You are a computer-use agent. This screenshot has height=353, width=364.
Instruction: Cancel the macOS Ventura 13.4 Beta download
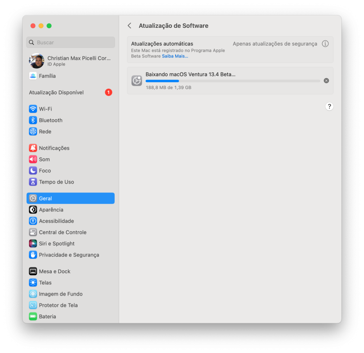326,81
